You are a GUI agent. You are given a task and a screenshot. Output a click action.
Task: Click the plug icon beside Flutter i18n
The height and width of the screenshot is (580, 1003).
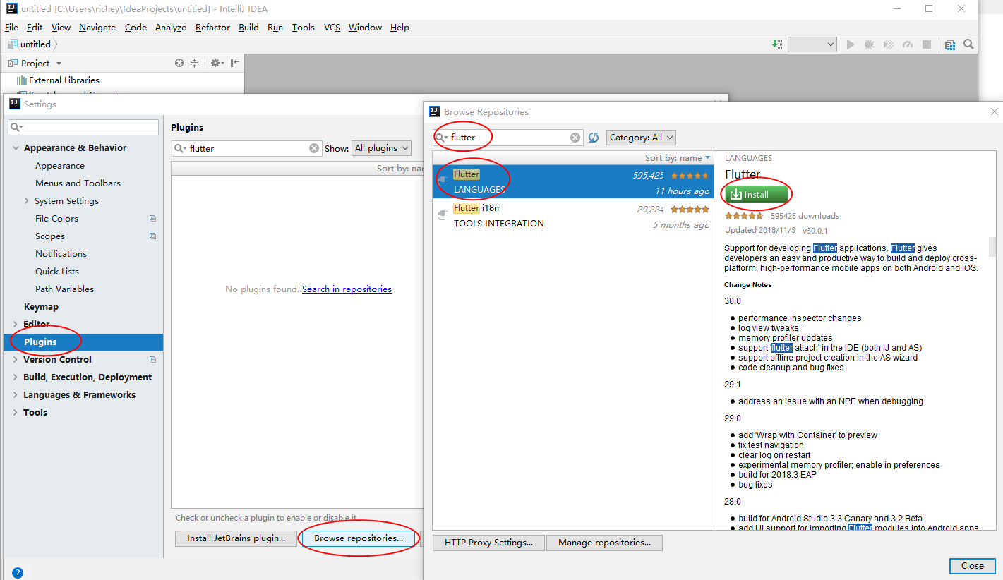[443, 215]
